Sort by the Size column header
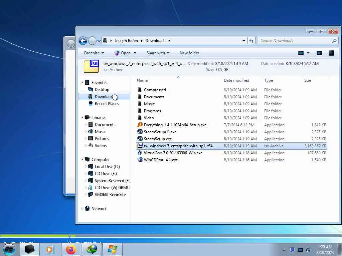Screen dimensions: 342x256 [308, 80]
